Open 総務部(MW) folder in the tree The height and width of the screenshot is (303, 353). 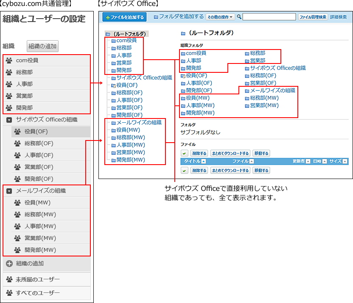point(131,138)
